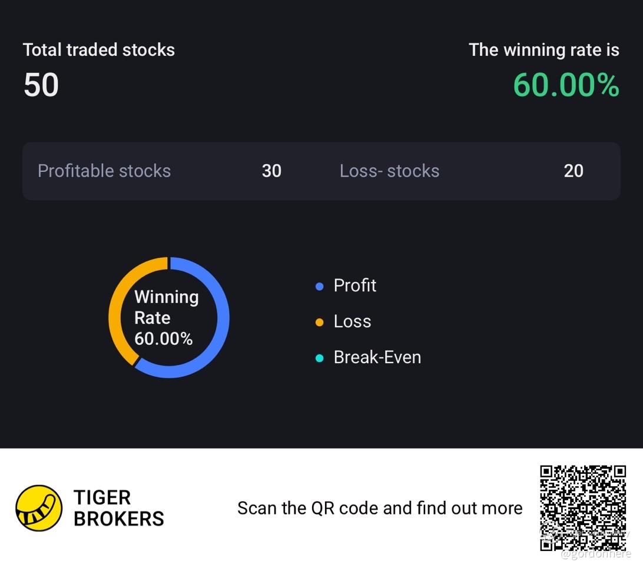Click the orange Loss legend dot

(320, 323)
